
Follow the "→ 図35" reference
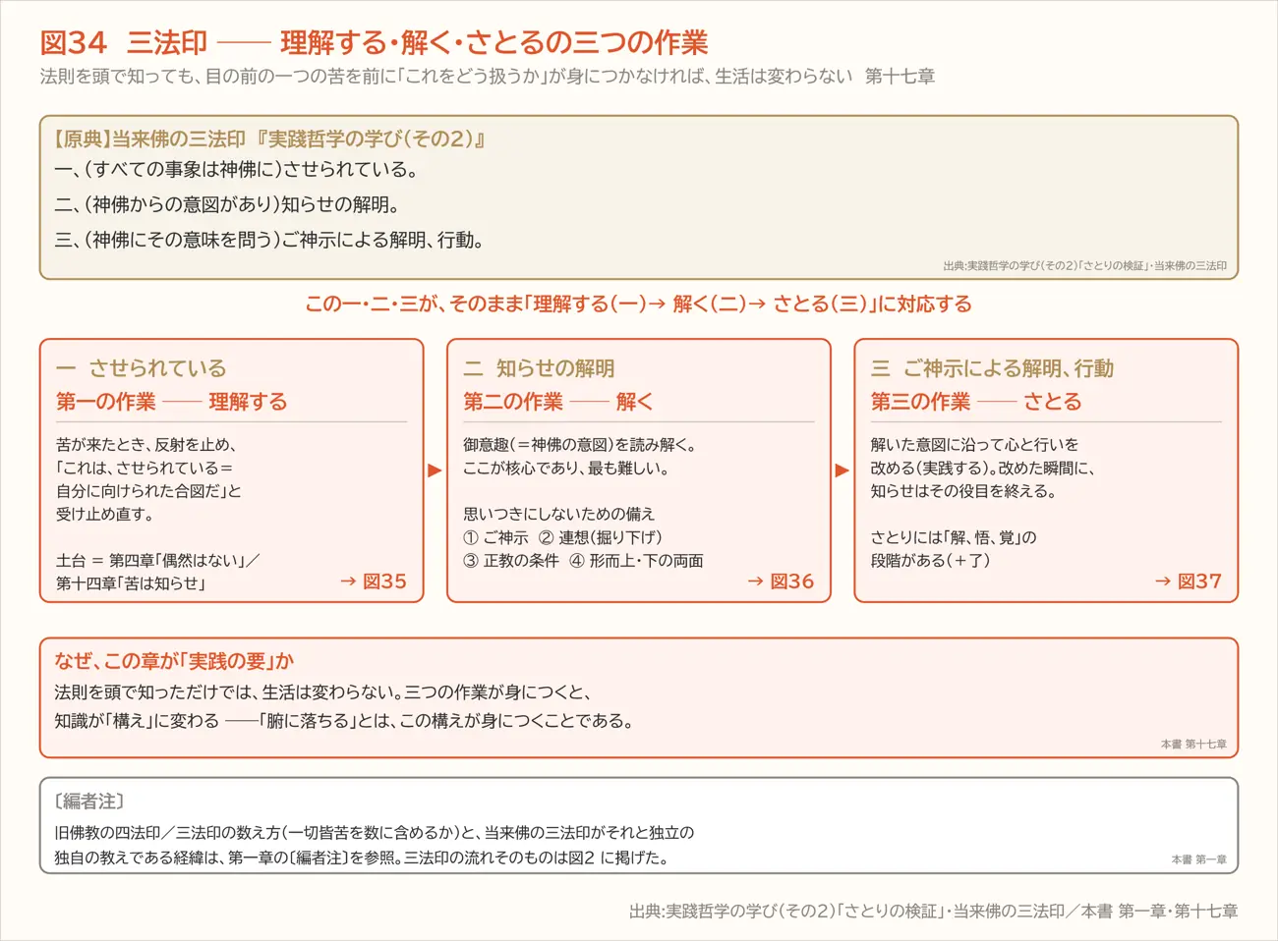pyautogui.click(x=374, y=581)
